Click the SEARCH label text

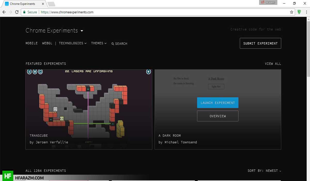[121, 44]
